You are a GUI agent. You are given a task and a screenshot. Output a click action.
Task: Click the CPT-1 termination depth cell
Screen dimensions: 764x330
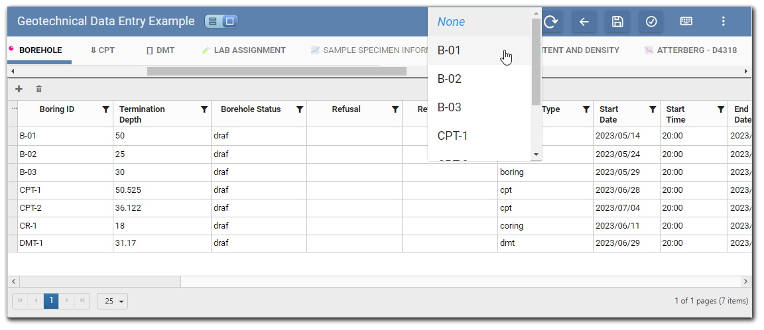[162, 190]
